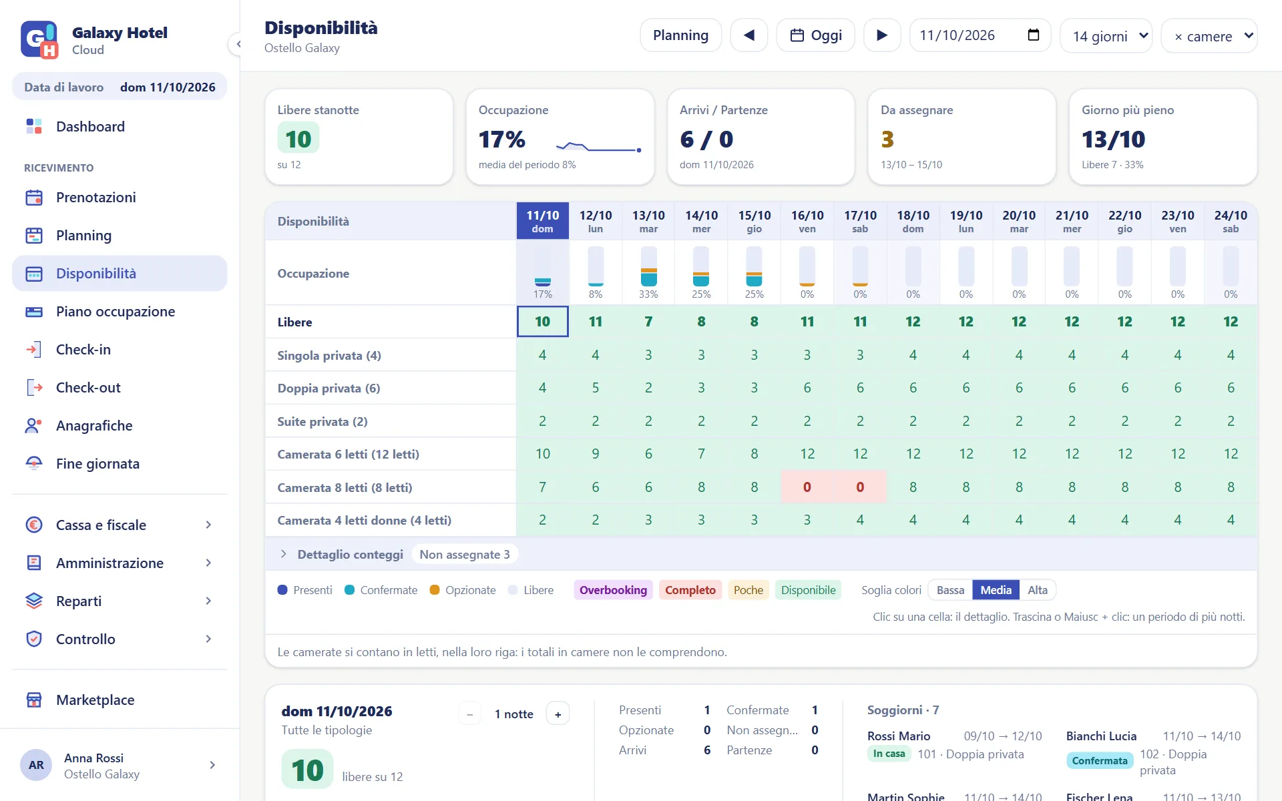Click the Prenotazioni calendar icon
This screenshot has width=1282, height=801.
[x=34, y=198]
